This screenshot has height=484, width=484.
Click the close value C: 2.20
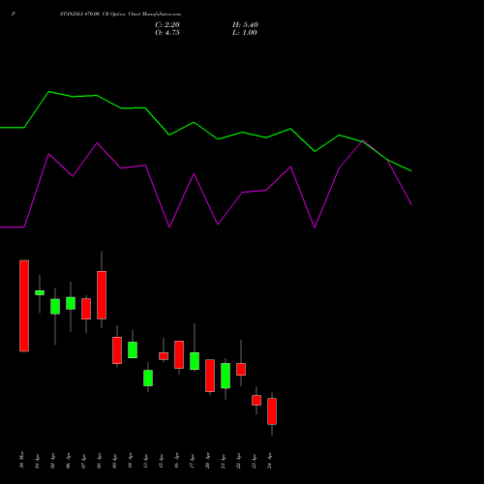coord(167,25)
